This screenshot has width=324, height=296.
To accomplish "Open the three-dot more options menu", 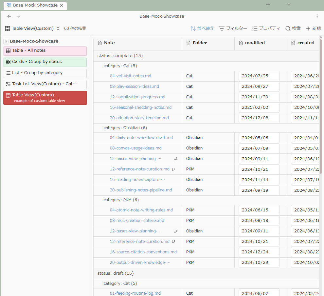I will [317, 16].
